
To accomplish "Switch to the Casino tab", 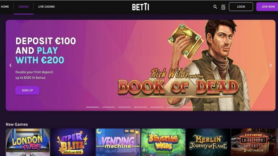I will (x=23, y=7).
